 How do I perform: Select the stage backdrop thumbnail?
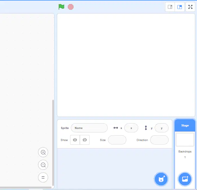click(x=185, y=140)
